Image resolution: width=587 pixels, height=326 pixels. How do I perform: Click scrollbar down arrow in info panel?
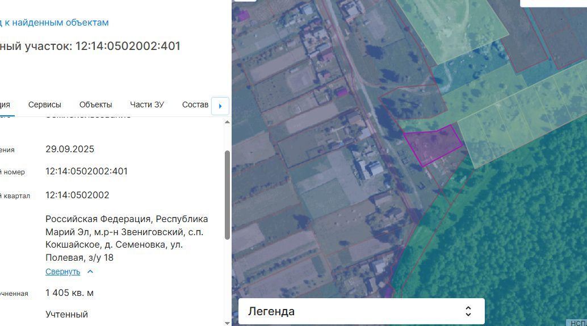point(227,323)
